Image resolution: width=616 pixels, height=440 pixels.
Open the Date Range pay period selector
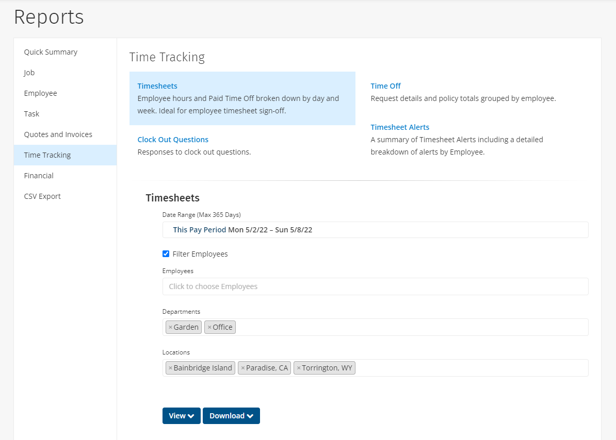(375, 230)
